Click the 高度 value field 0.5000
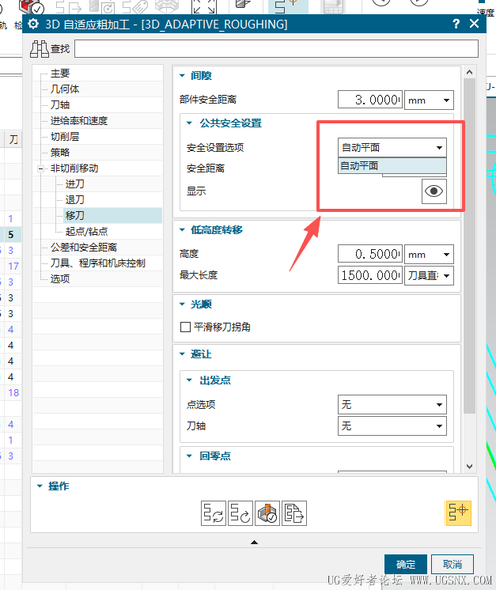Image resolution: width=496 pixels, height=590 pixels. 370,255
